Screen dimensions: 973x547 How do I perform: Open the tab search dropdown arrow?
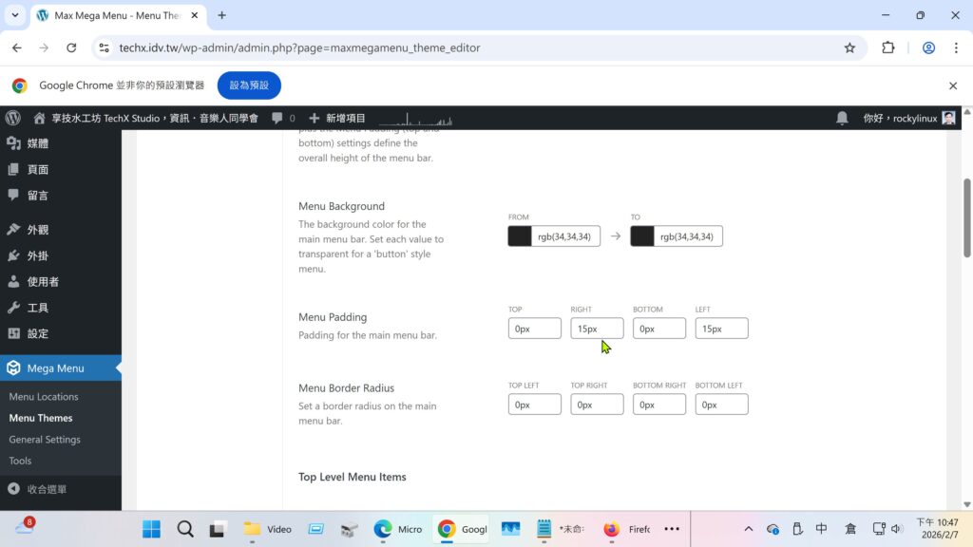pyautogui.click(x=15, y=15)
